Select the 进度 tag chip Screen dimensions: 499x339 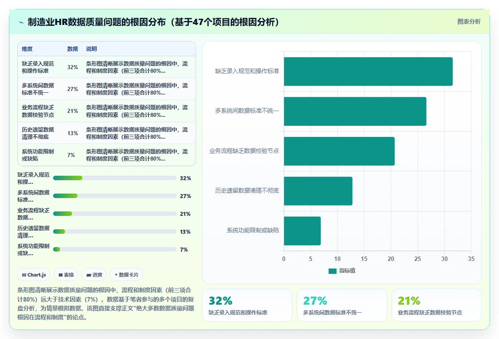[x=94, y=275]
